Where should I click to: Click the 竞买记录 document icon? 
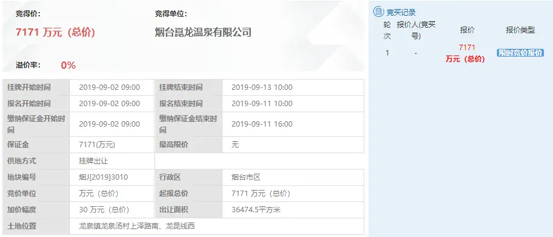point(379,12)
